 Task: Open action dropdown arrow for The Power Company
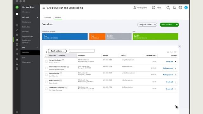175,89
